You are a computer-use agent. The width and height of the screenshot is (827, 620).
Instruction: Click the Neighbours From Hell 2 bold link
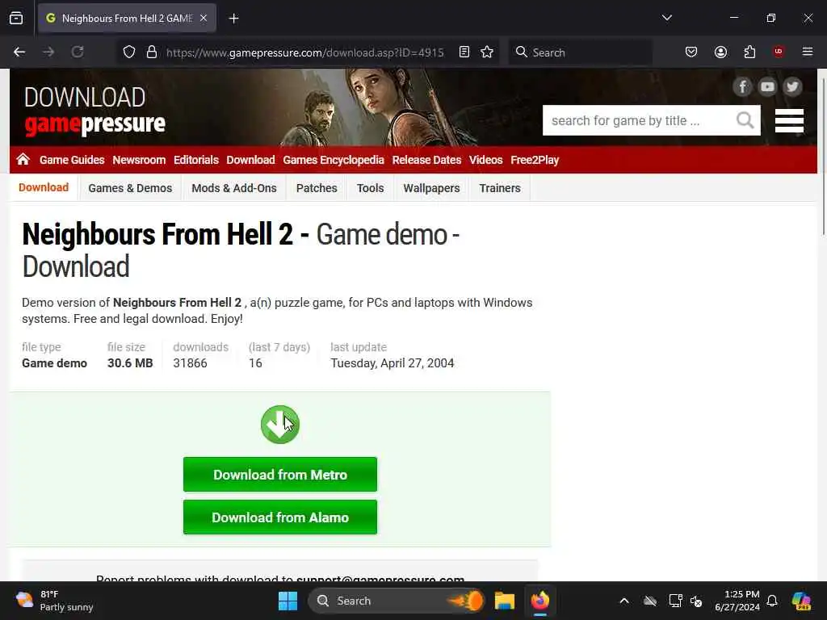[177, 303]
